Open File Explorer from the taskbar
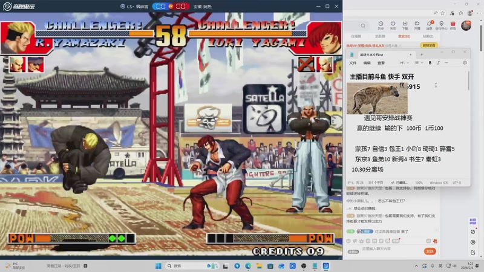This screenshot has width=484, height=272. [260, 266]
